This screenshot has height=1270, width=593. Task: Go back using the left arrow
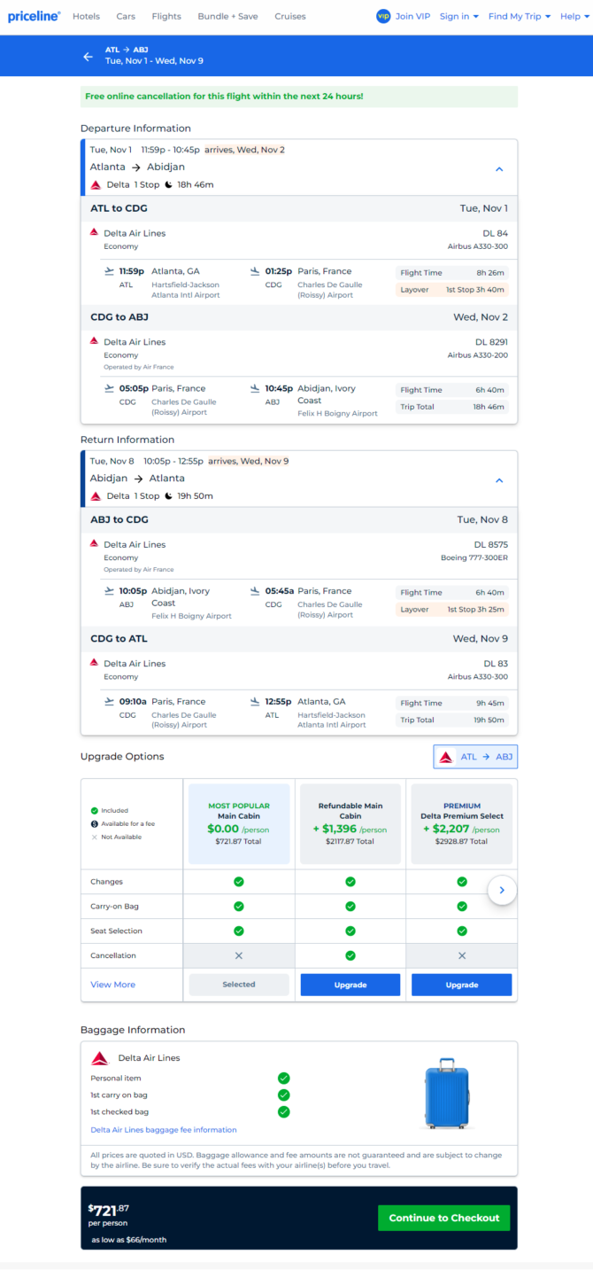pos(88,56)
